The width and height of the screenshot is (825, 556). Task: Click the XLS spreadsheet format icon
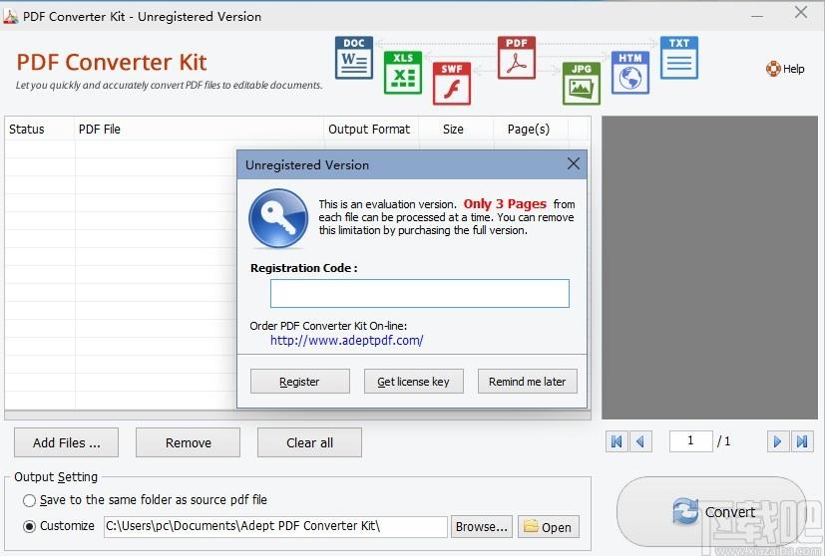point(403,70)
